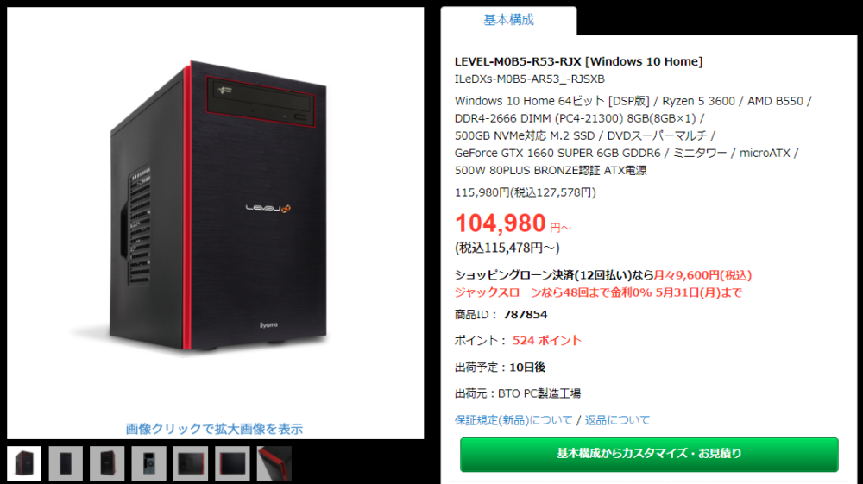
Task: Click the LEVEL logo on the tower
Action: tap(268, 208)
